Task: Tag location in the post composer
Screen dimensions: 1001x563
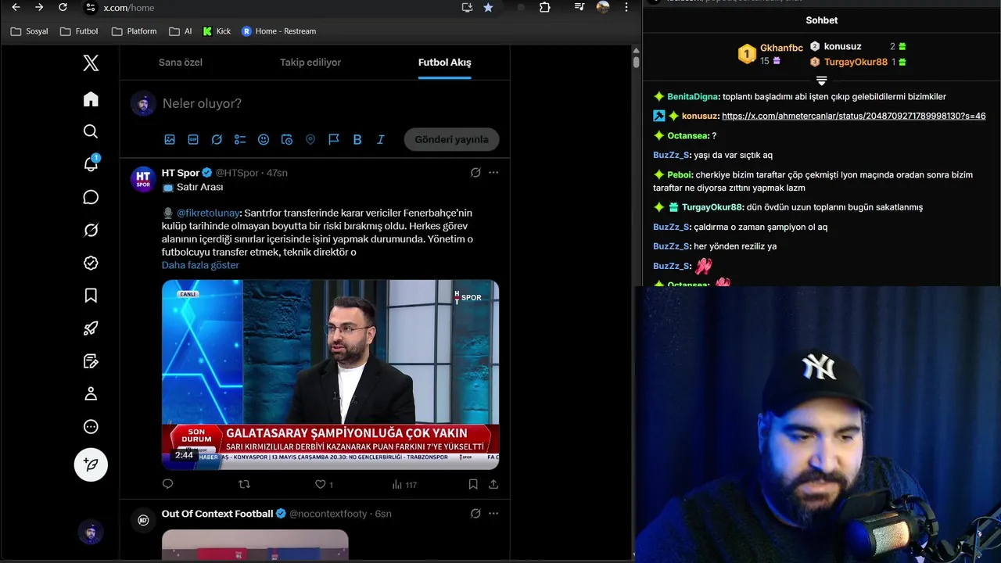Action: click(x=310, y=139)
